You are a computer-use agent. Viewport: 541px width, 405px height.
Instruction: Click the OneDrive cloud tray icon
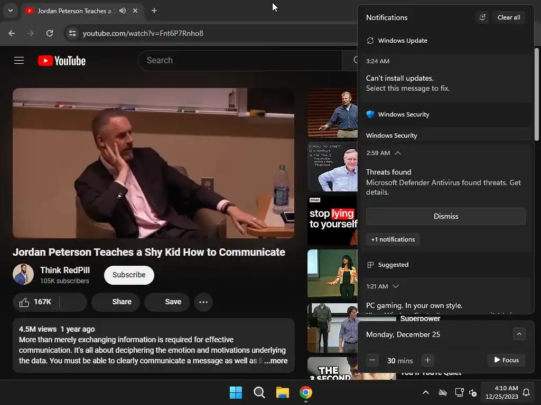coord(443,392)
